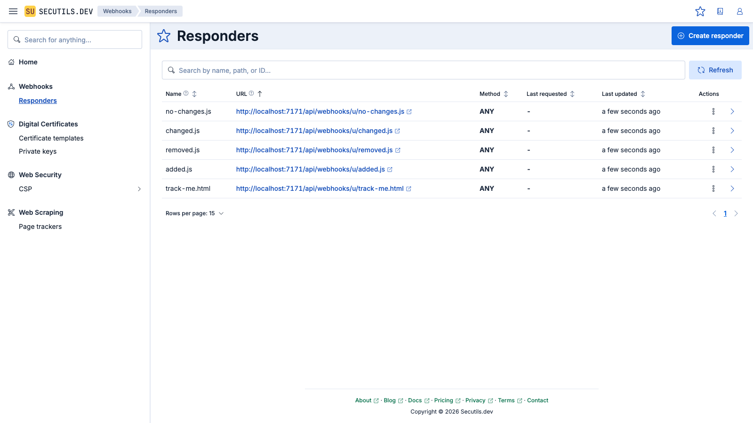Click the responders search field
Viewport: 753px width, 423px height.
point(423,70)
